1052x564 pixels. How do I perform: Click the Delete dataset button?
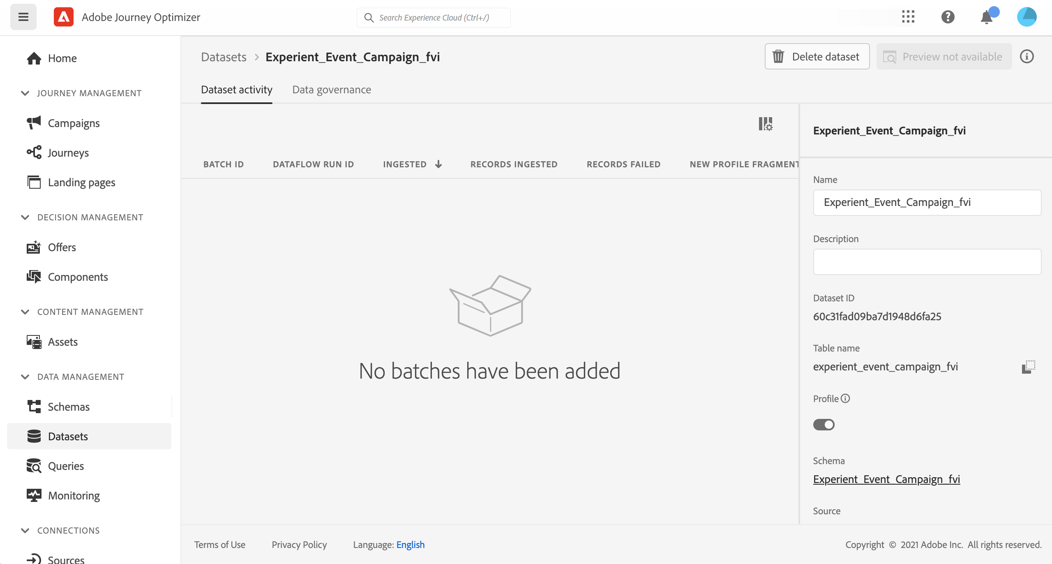817,56
